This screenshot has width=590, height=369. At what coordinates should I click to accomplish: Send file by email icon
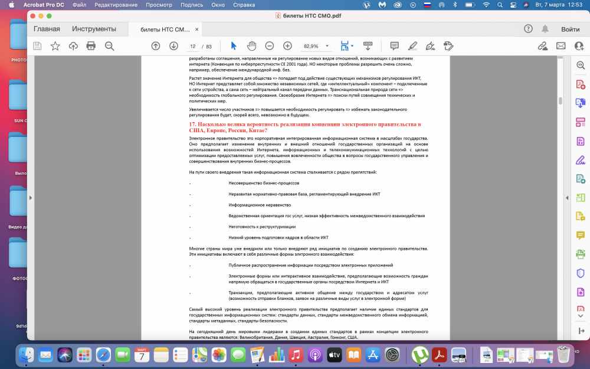pyautogui.click(x=560, y=46)
